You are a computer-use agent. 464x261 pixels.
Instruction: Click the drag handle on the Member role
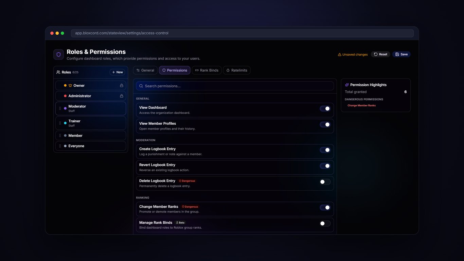(x=60, y=136)
